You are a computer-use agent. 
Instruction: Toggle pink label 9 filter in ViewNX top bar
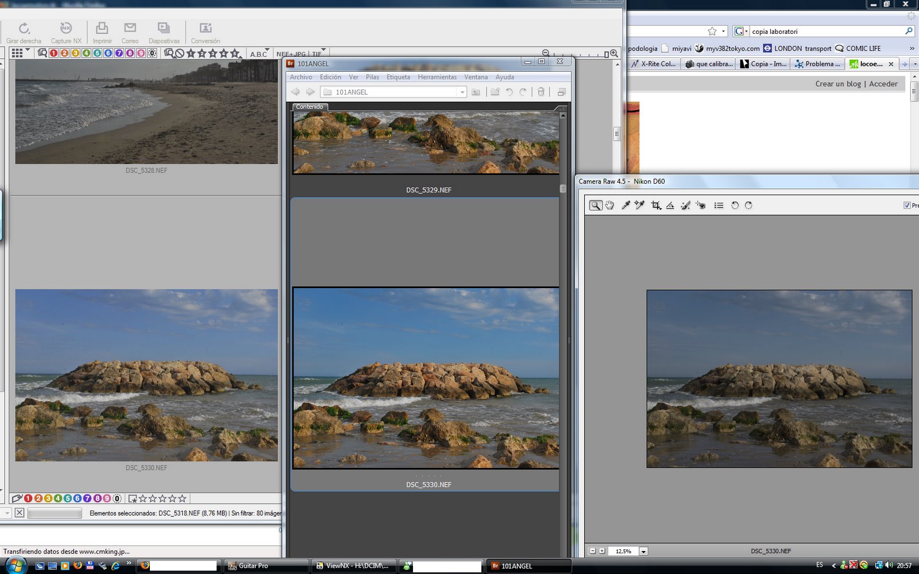coord(141,53)
